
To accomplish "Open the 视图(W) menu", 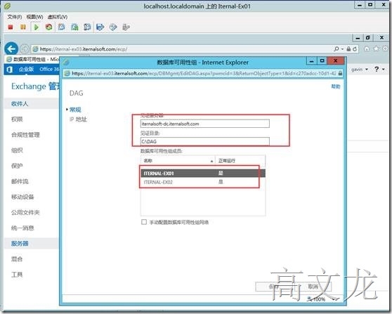I will pos(34,17).
